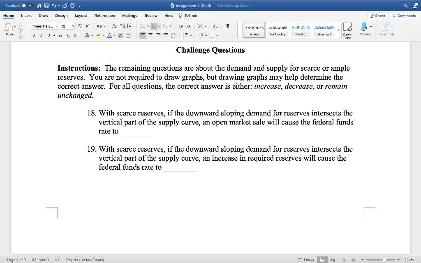Click the Superscript icon

click(76, 35)
